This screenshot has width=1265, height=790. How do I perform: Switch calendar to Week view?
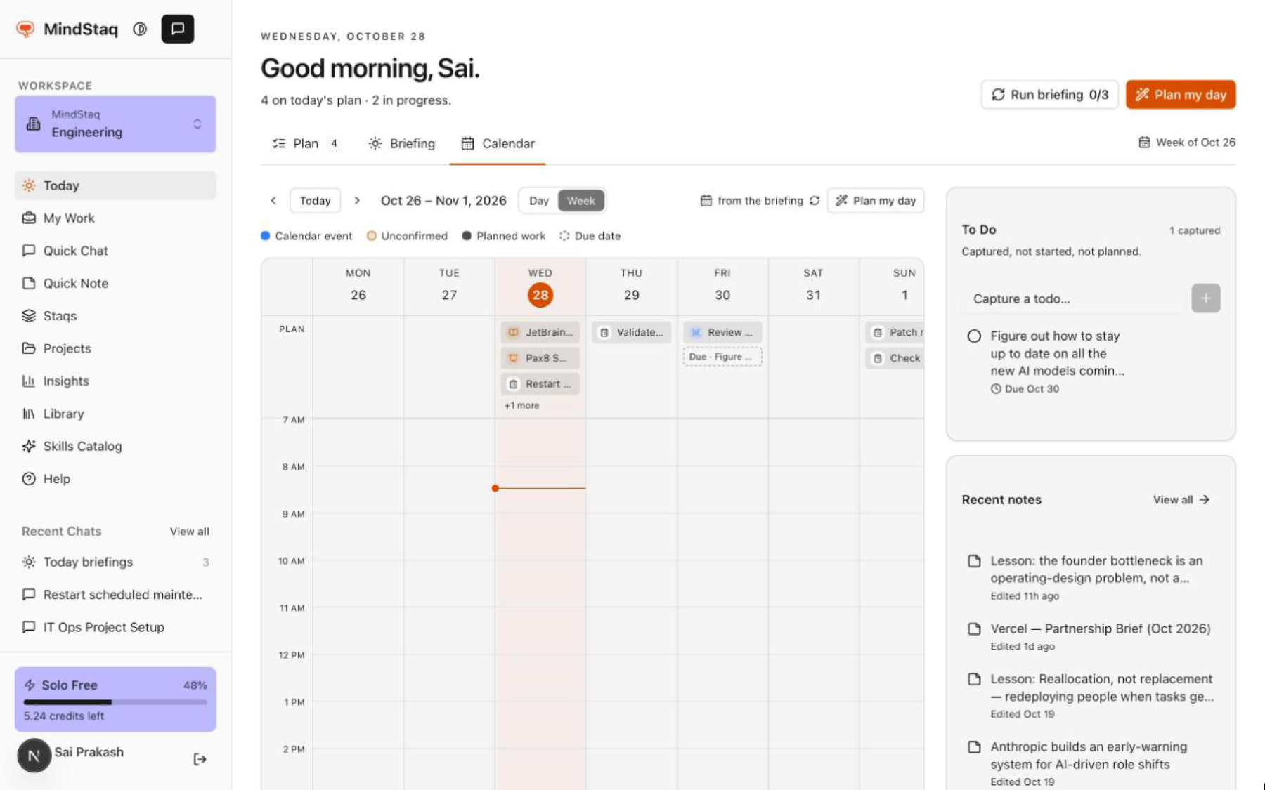[581, 201]
